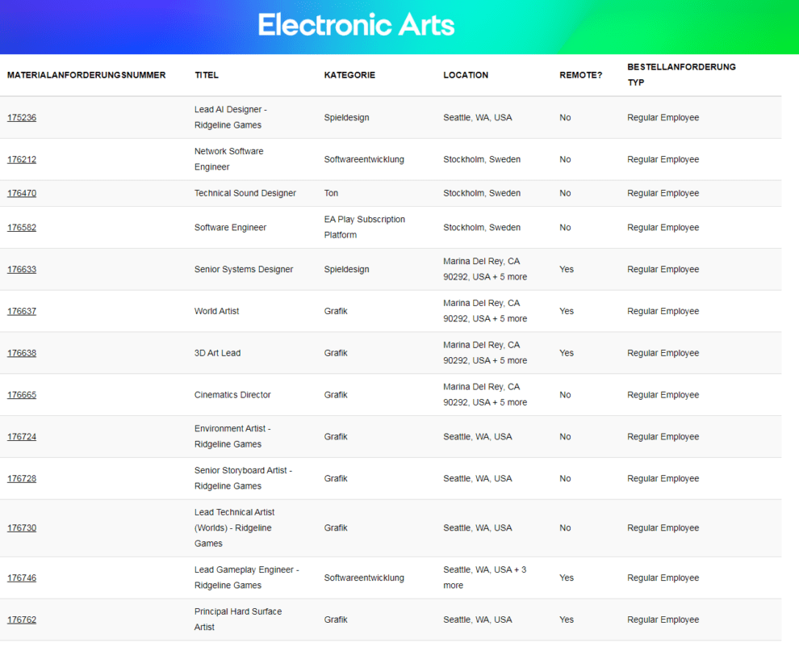Select the Senior Systems Designer title

pos(244,269)
